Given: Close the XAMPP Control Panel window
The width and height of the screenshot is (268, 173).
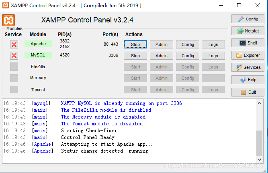Looking at the screenshot, I should click(x=258, y=6).
